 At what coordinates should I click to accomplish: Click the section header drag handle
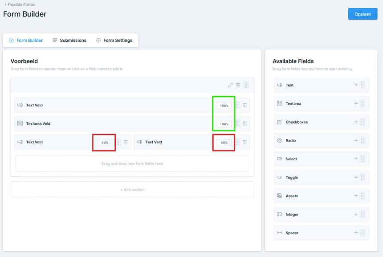pyautogui.click(x=246, y=85)
